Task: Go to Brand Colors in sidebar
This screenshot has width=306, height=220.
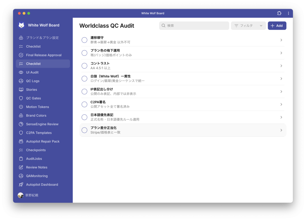Action: tap(36, 115)
